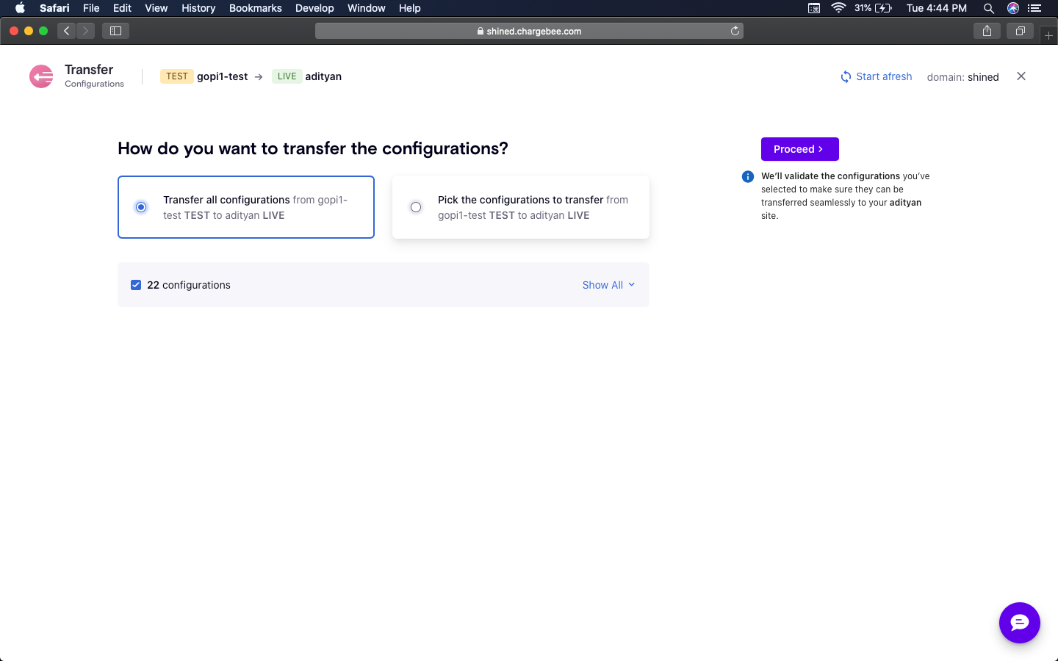Open the chat support bubble

point(1020,623)
